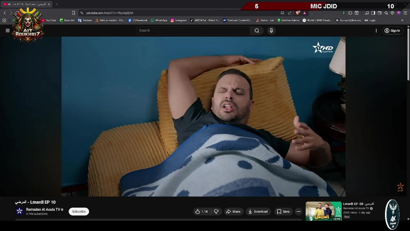Open the Lmardi EP -09- video title

click(358, 204)
